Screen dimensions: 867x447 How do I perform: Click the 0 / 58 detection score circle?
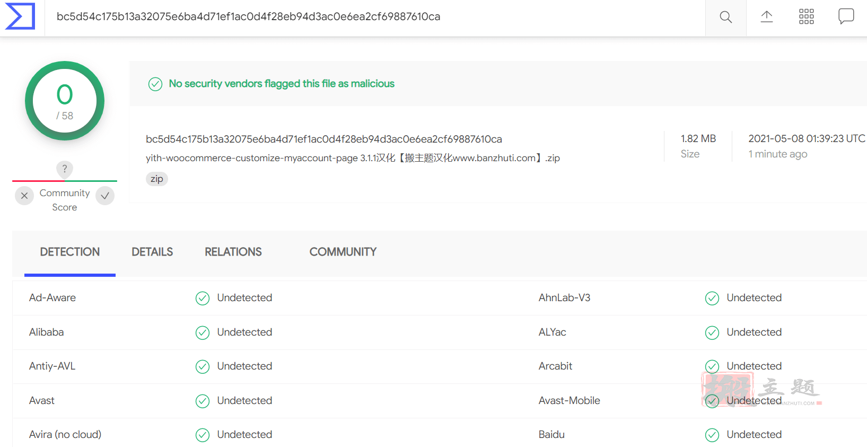point(65,101)
